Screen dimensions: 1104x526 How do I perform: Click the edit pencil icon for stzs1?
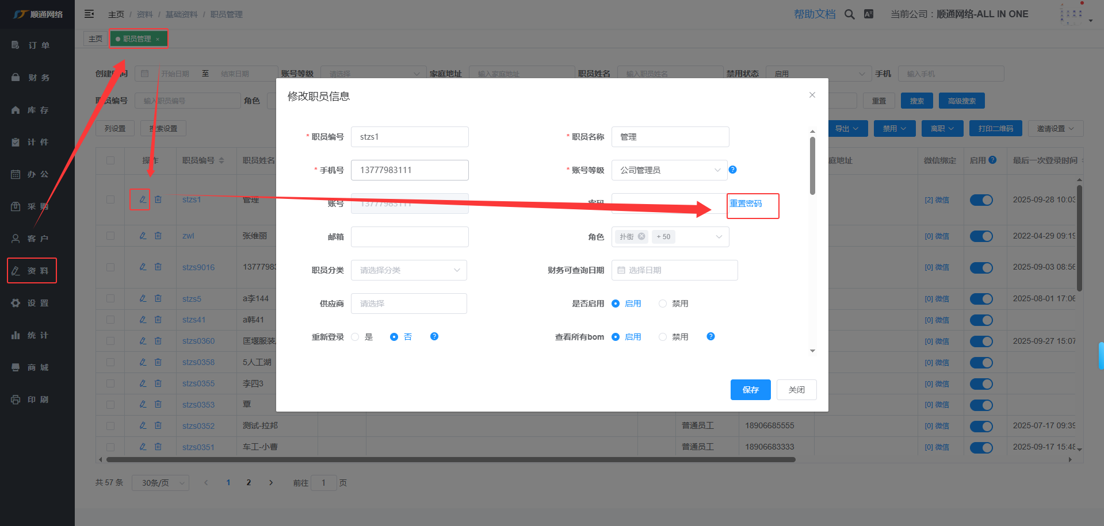click(x=143, y=199)
